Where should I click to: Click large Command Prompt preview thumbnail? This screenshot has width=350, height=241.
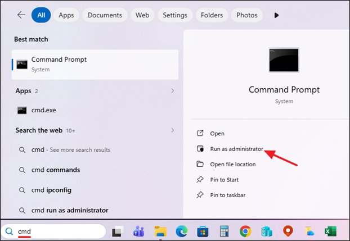click(284, 60)
